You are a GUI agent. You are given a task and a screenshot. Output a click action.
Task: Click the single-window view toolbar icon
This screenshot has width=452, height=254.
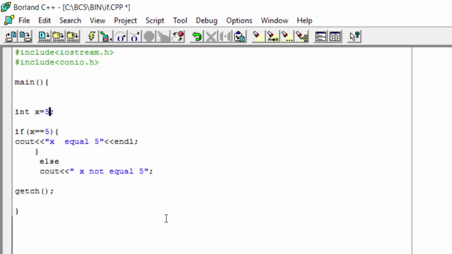click(321, 36)
